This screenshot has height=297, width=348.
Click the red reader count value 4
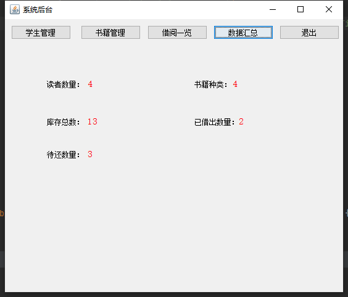pos(90,84)
